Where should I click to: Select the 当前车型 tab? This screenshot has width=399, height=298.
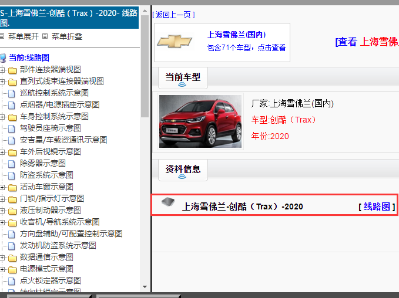coord(183,78)
